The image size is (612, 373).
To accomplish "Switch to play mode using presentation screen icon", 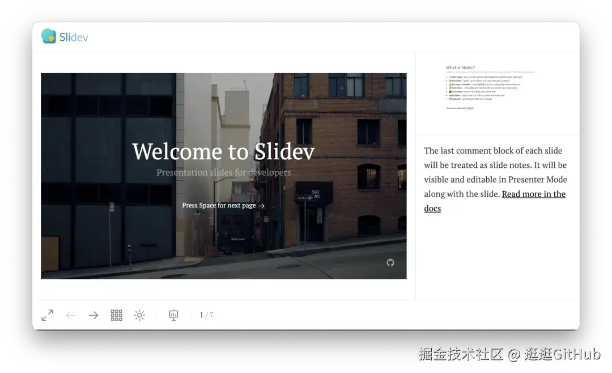I will coord(174,315).
